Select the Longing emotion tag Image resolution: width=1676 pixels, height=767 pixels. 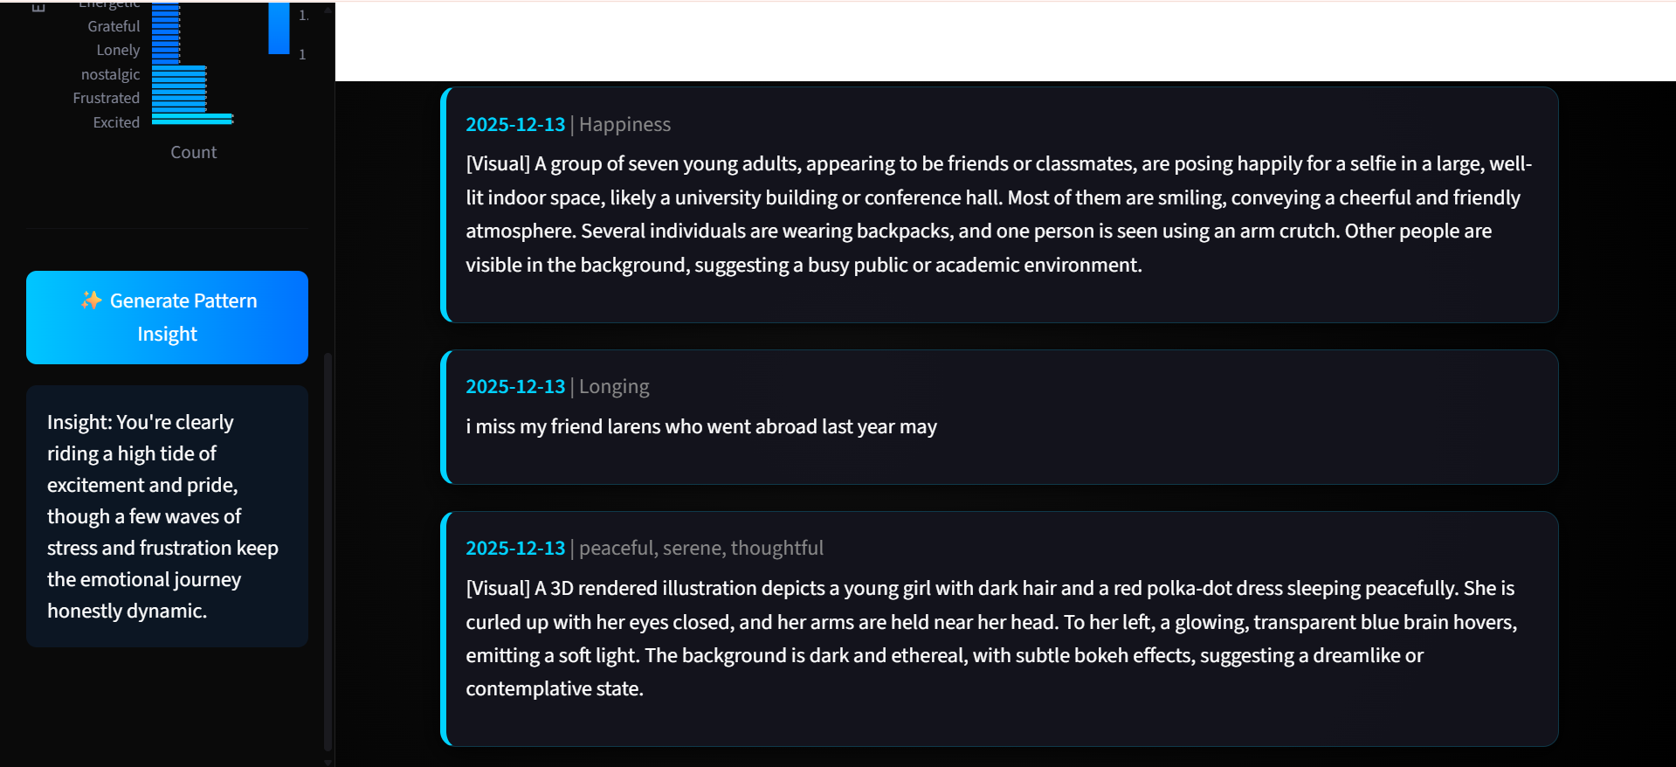(x=614, y=387)
